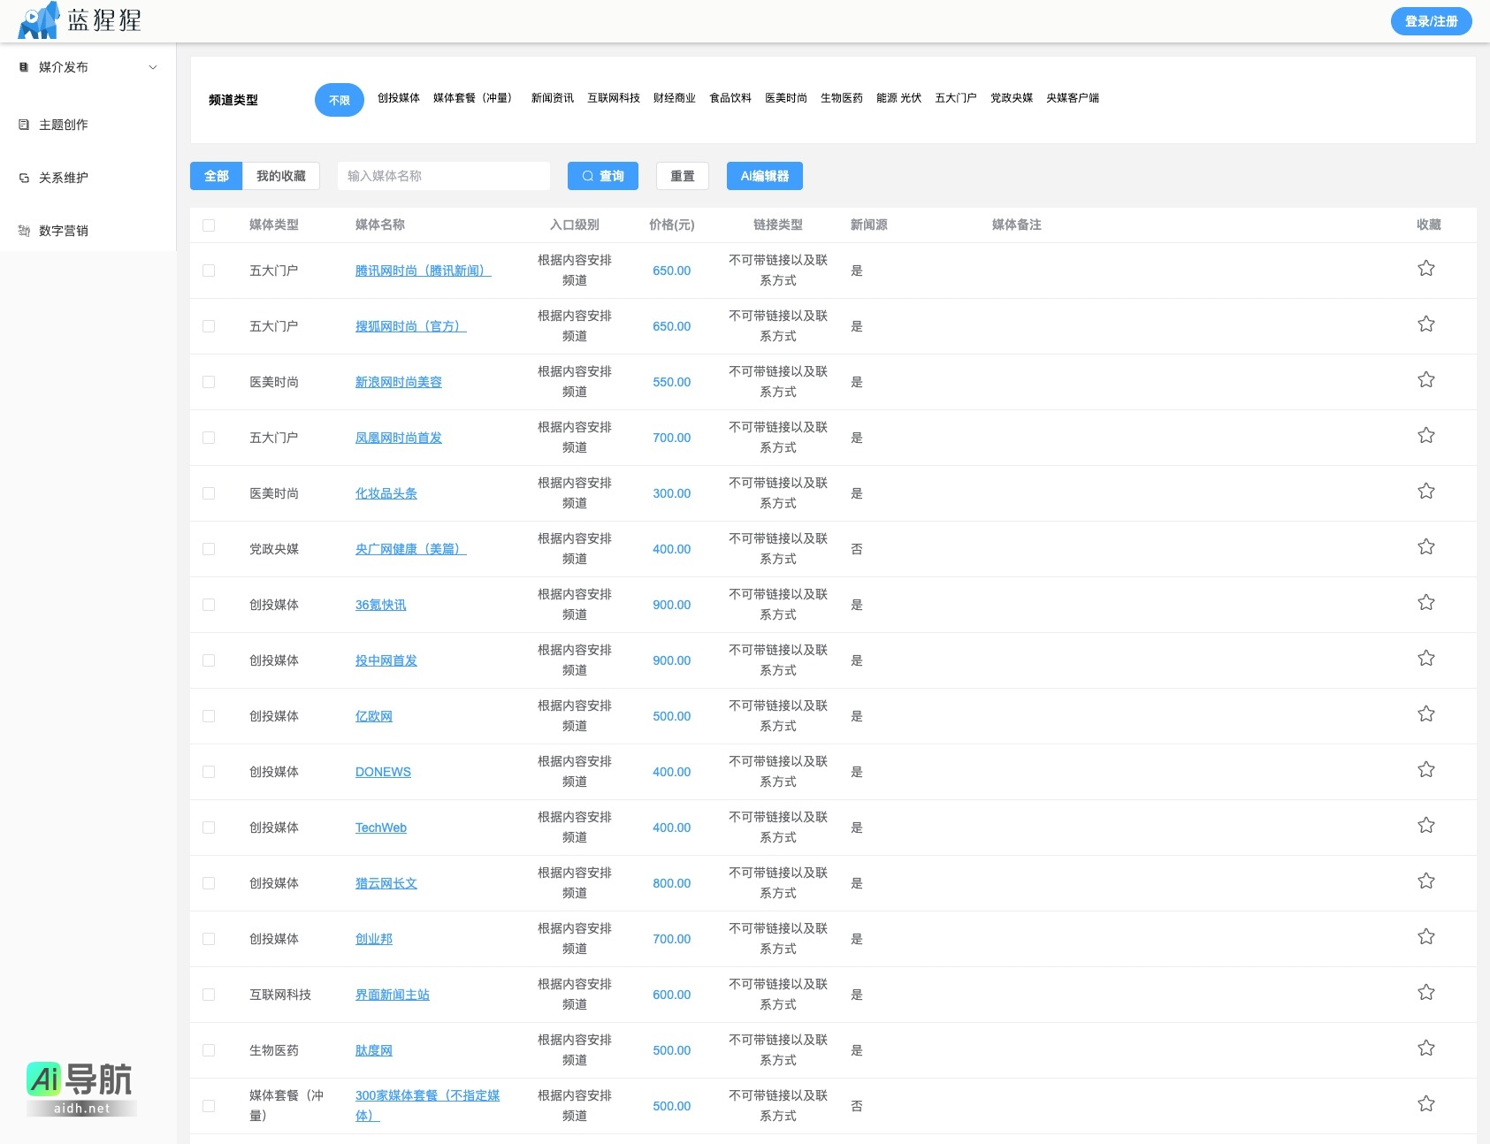The image size is (1490, 1144).
Task: Favorite the 36氪快讯 media row
Action: pos(1425,603)
